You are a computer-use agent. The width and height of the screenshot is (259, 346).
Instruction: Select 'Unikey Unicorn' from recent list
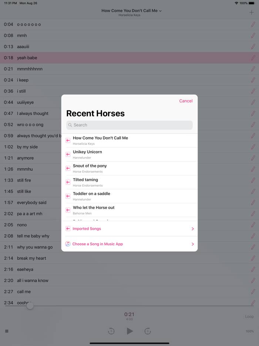[129, 154]
